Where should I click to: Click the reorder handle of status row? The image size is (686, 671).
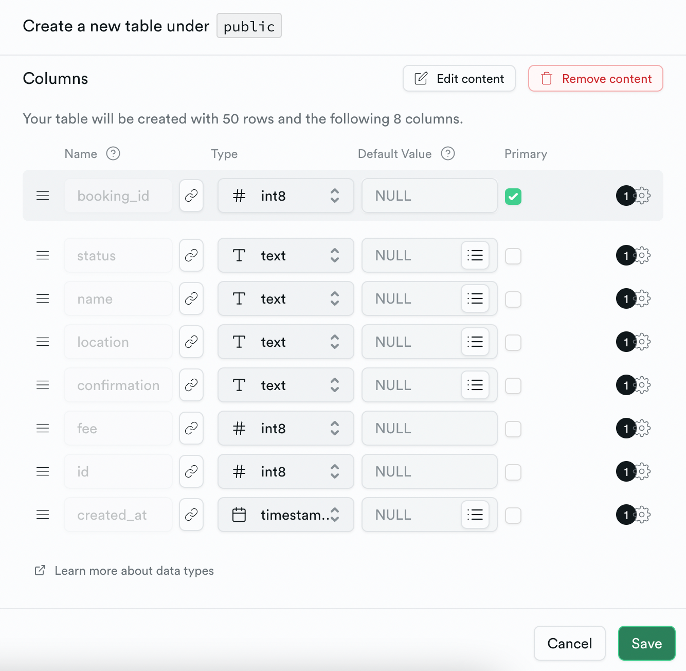coord(43,255)
